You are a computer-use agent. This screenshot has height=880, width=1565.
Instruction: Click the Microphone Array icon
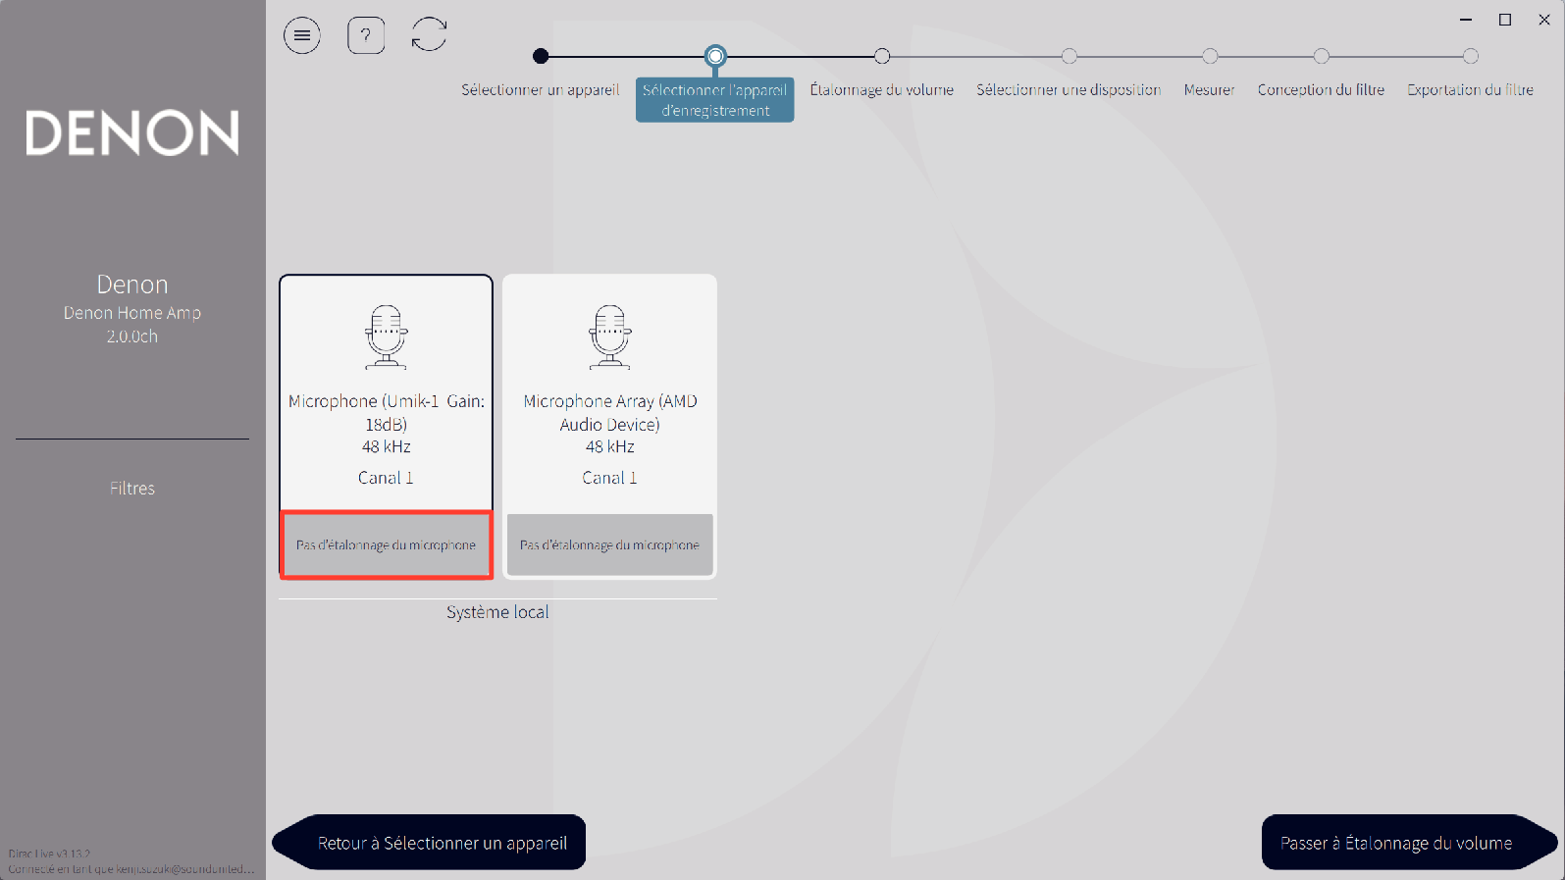tap(609, 336)
